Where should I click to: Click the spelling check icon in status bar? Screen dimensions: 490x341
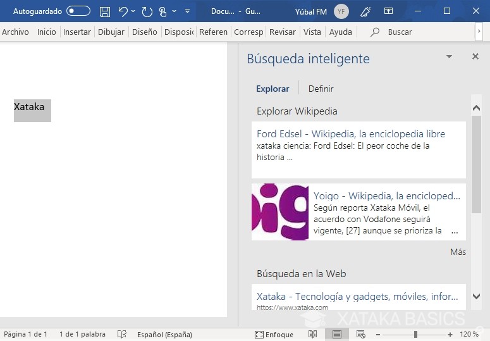(x=122, y=334)
